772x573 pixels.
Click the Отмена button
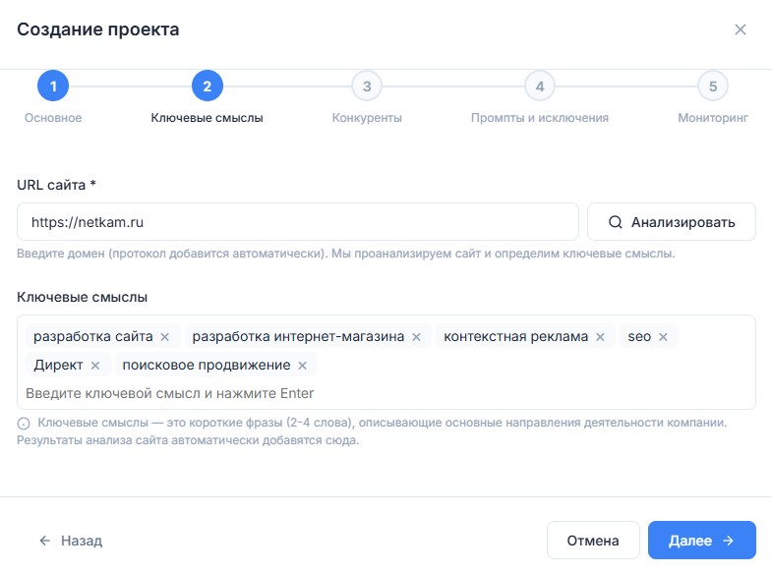tap(593, 541)
